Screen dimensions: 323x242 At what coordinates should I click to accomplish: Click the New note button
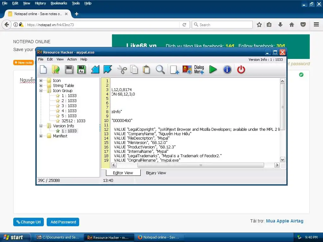pyautogui.click(x=23, y=63)
